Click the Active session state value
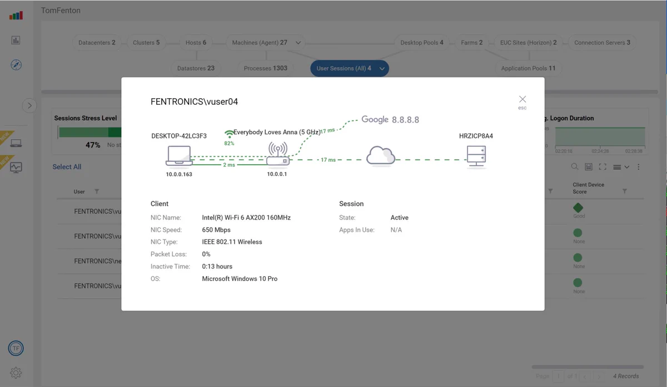 (400, 217)
